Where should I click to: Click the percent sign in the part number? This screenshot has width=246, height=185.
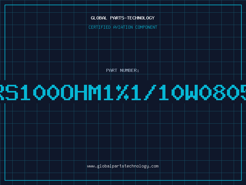click(122, 92)
